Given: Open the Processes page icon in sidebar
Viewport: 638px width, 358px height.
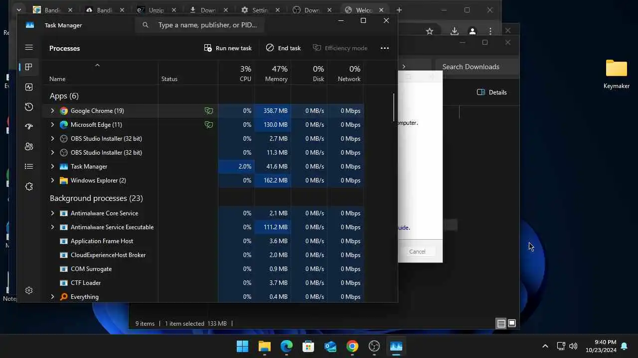Looking at the screenshot, I should click(29, 67).
